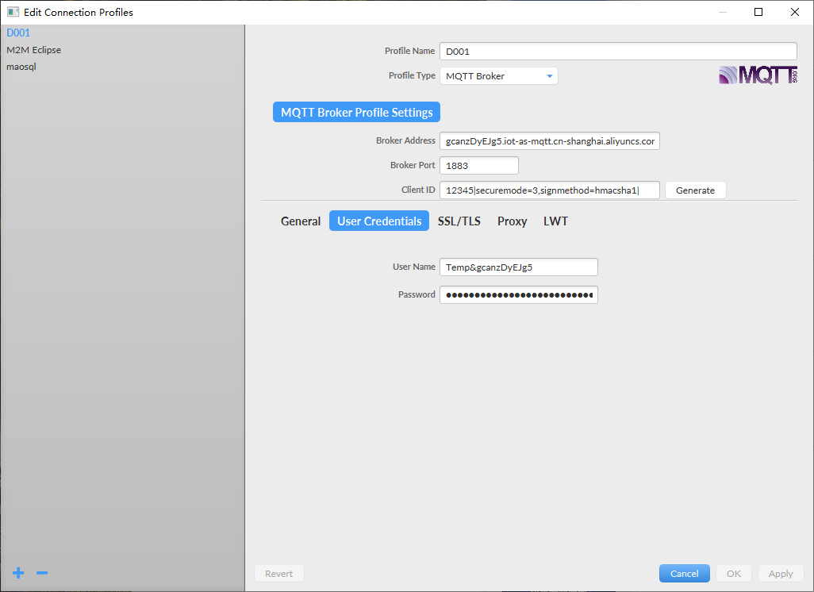The image size is (814, 592).
Task: Remove selected profile with minus icon
Action: pyautogui.click(x=42, y=573)
